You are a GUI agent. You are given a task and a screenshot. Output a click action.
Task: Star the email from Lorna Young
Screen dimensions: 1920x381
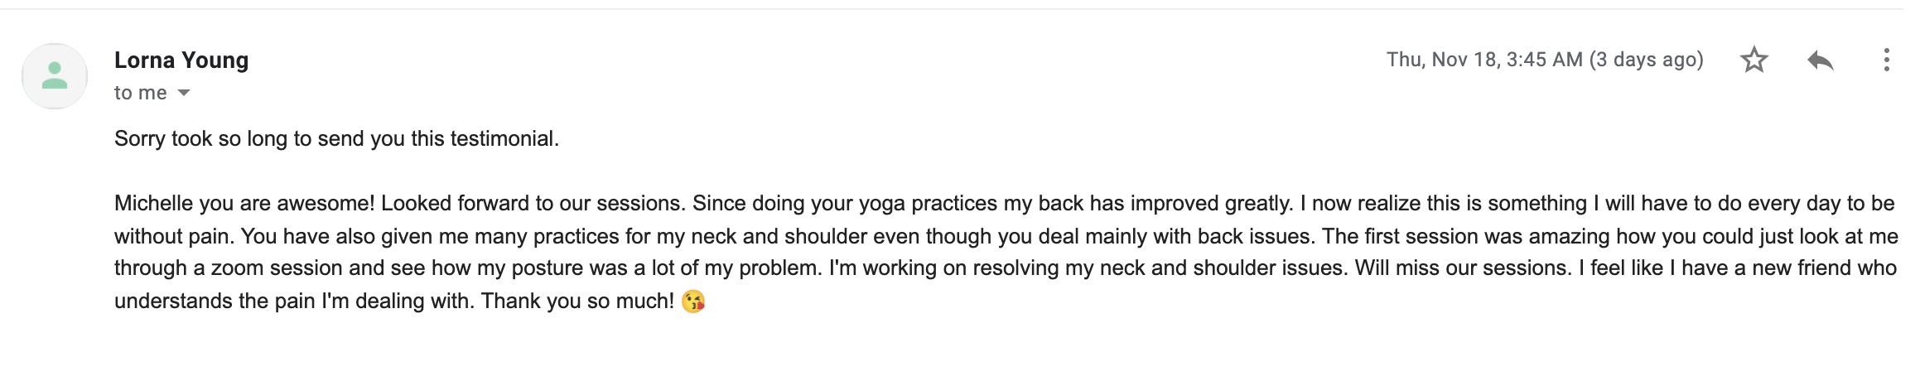[1754, 60]
